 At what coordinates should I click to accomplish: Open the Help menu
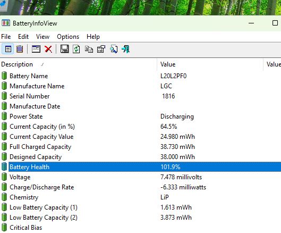pos(93,37)
